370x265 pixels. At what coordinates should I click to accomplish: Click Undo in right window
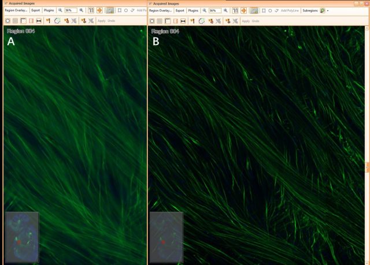coord(256,21)
